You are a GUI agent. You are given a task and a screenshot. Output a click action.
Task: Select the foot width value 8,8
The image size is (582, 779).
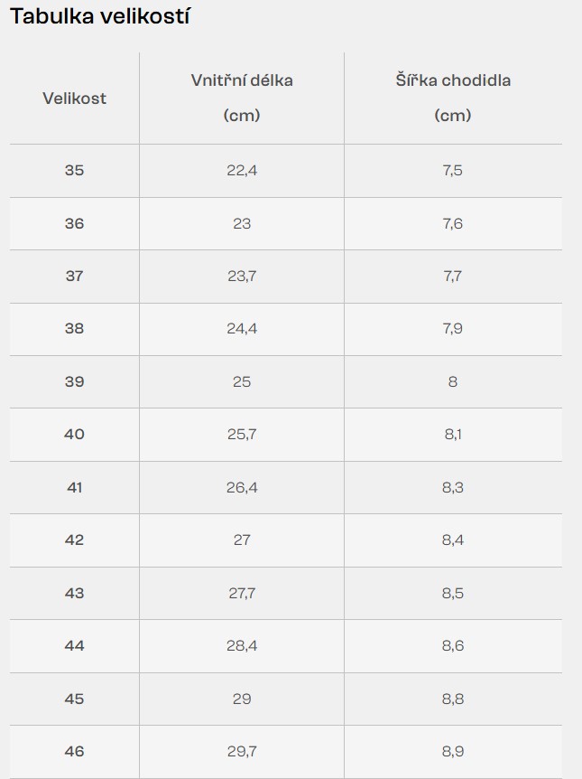tap(453, 699)
